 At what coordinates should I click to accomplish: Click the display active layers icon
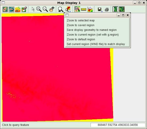tap(5, 9)
